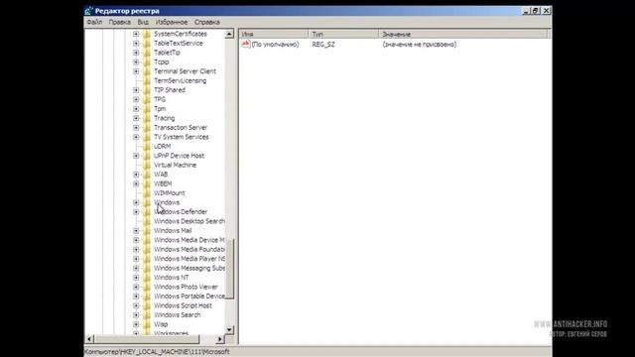This screenshot has height=357, width=635.
Task: Open the Правка menu
Action: click(x=120, y=22)
